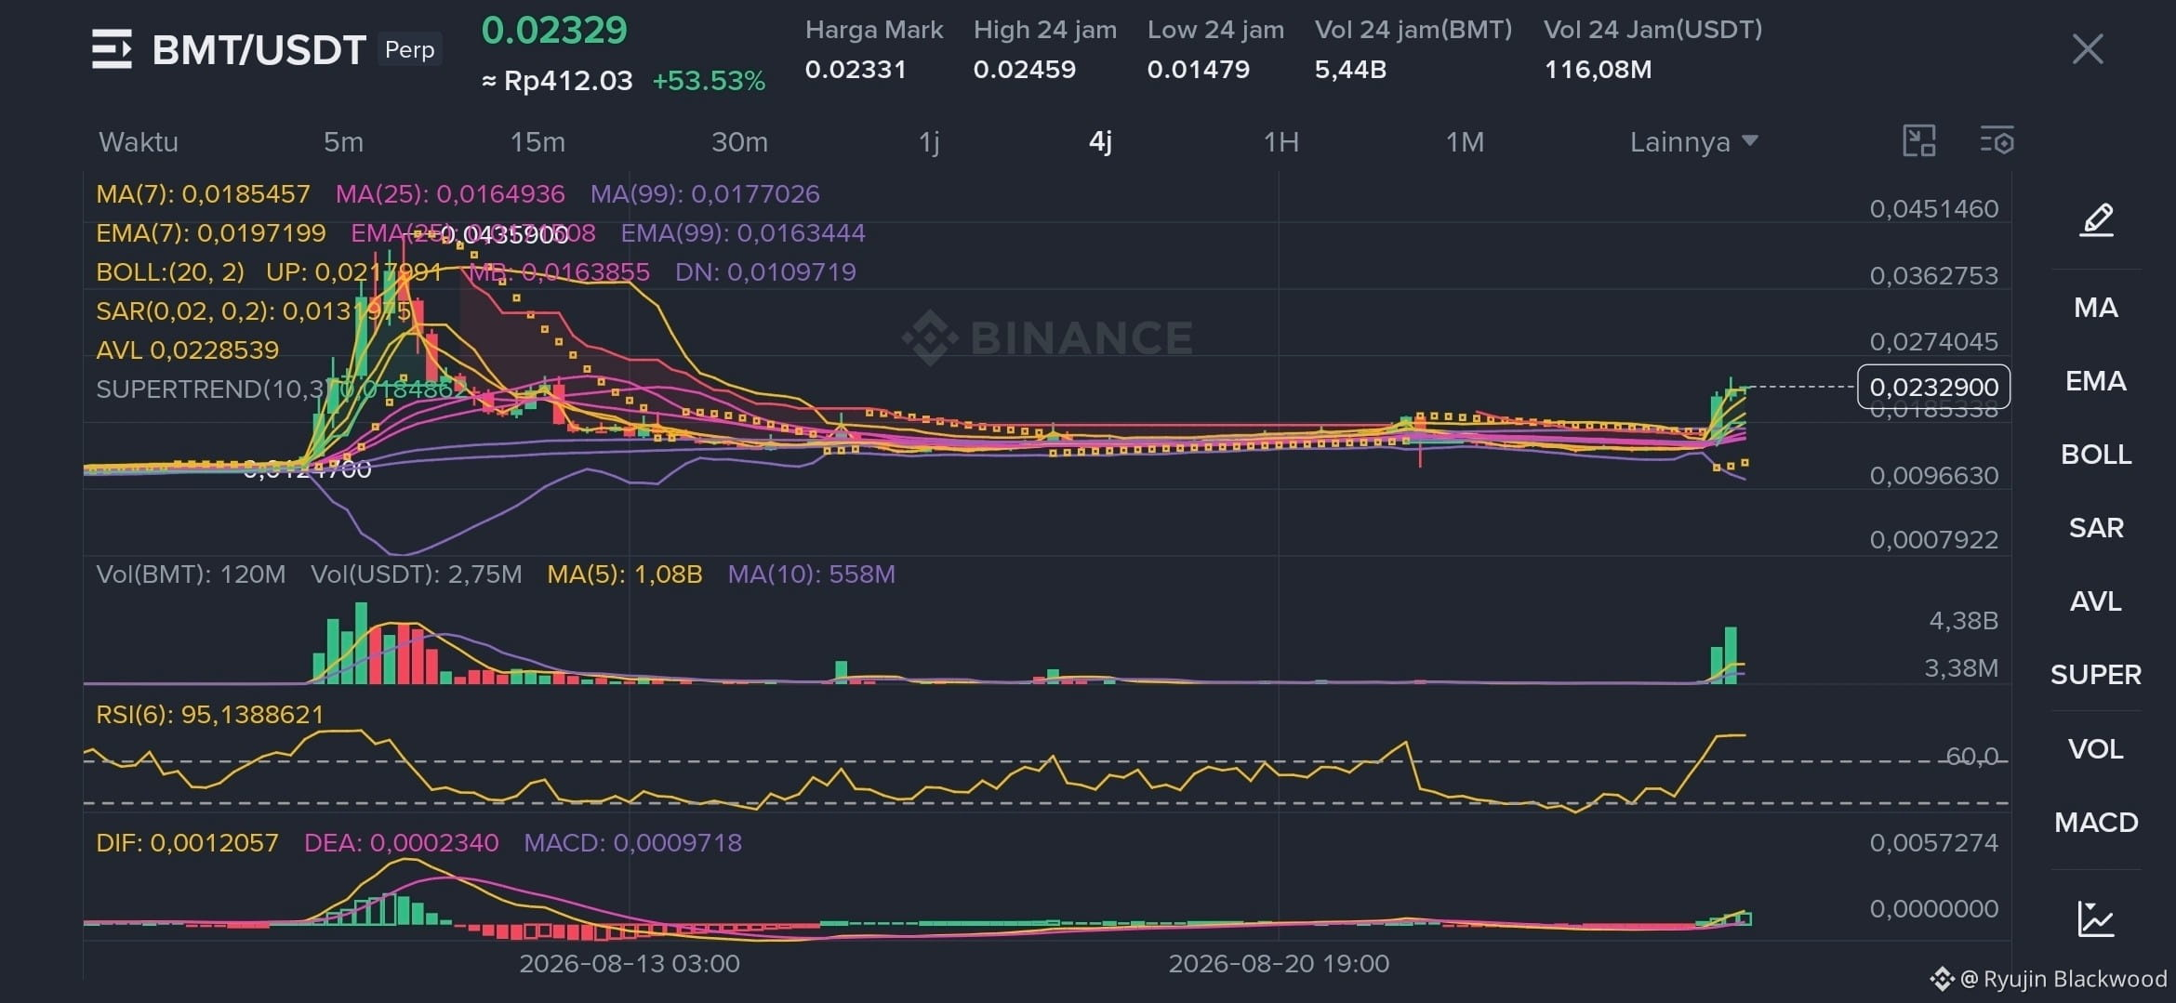Click the chart layout/minimize icon

click(x=1919, y=141)
